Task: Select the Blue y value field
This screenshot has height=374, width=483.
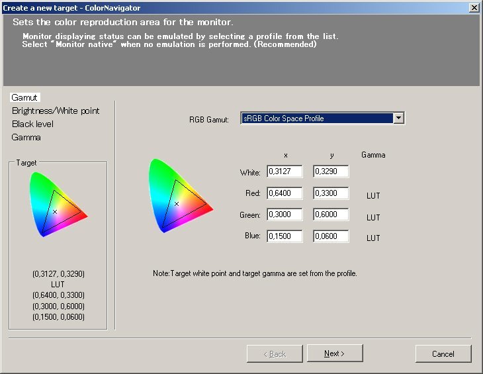Action: click(x=331, y=236)
